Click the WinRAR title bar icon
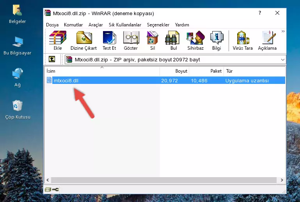The image size is (300, 202). pos(48,13)
